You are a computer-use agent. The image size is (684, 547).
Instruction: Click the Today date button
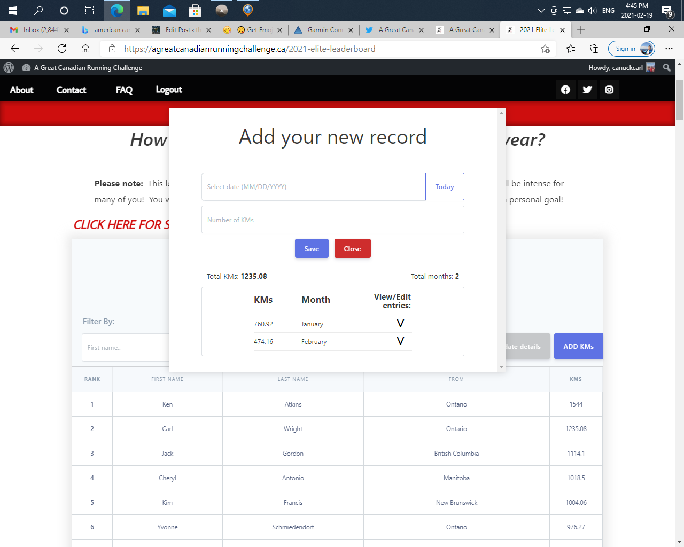[444, 186]
